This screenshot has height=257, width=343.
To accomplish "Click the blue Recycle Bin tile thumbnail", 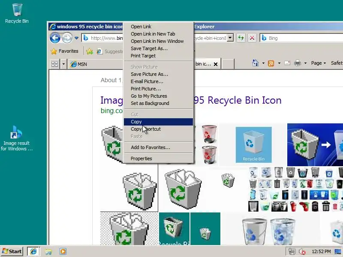I will [253, 145].
